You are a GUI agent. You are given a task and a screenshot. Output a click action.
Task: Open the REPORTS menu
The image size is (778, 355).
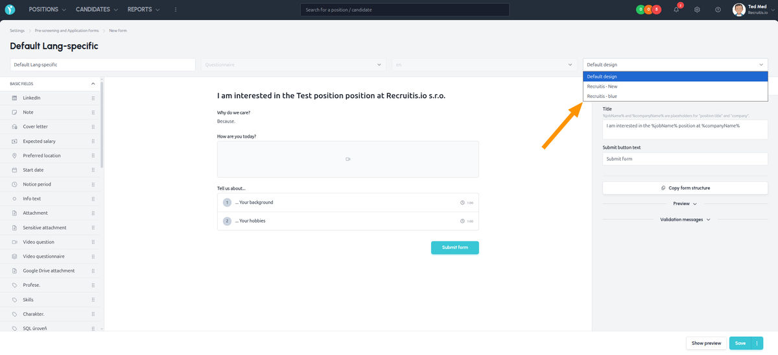click(143, 10)
